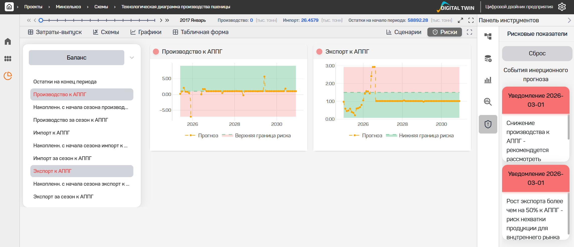The image size is (574, 247).
Task: Open settings with the gear icon
Action: click(x=562, y=7)
